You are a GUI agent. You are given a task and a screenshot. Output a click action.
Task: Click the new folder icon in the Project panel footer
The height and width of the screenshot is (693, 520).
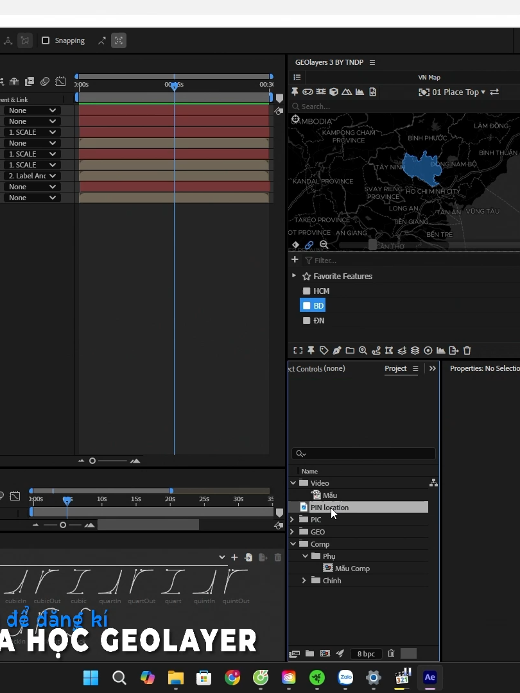(x=309, y=653)
